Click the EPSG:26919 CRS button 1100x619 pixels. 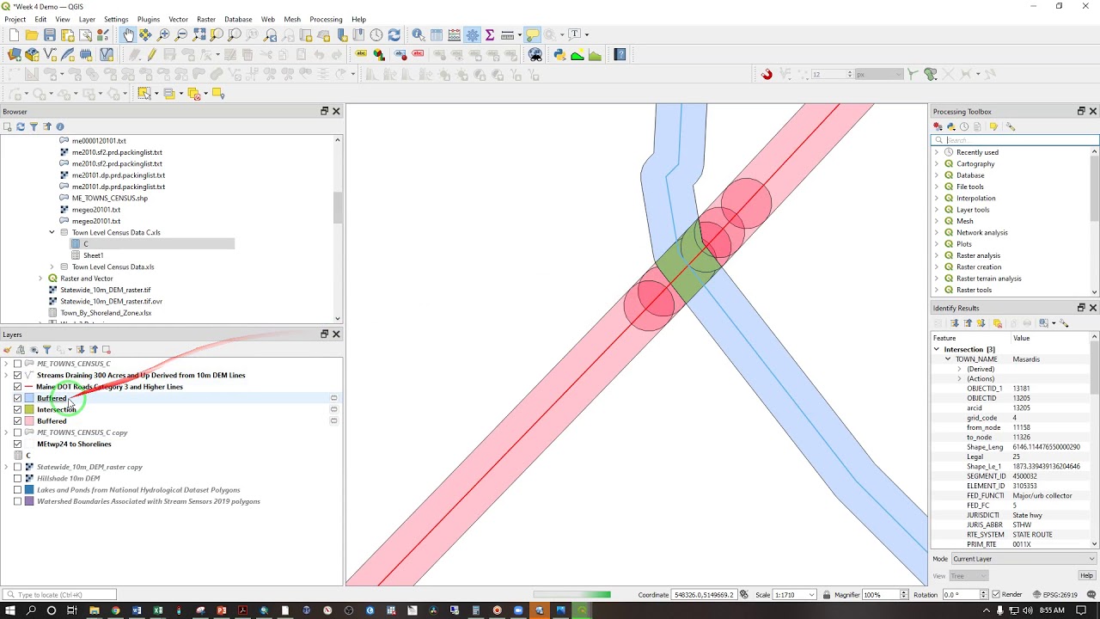pyautogui.click(x=1054, y=595)
